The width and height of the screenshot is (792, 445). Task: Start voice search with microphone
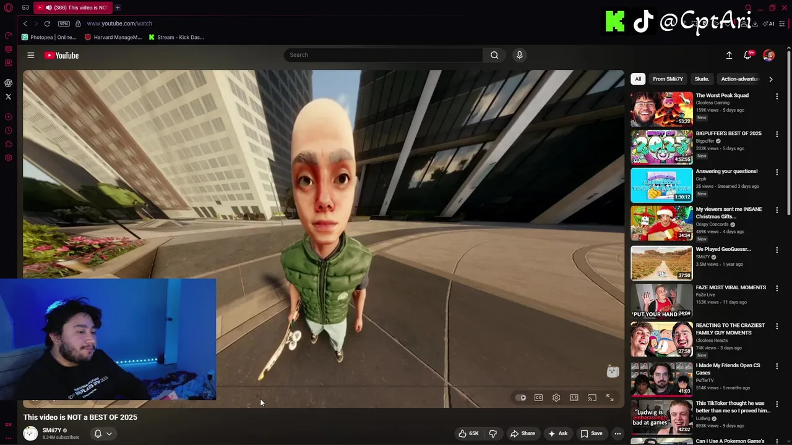click(x=520, y=55)
